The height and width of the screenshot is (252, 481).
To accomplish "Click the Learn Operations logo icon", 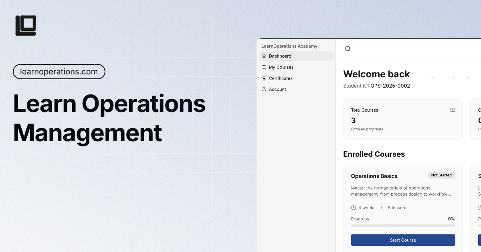I will pyautogui.click(x=26, y=26).
